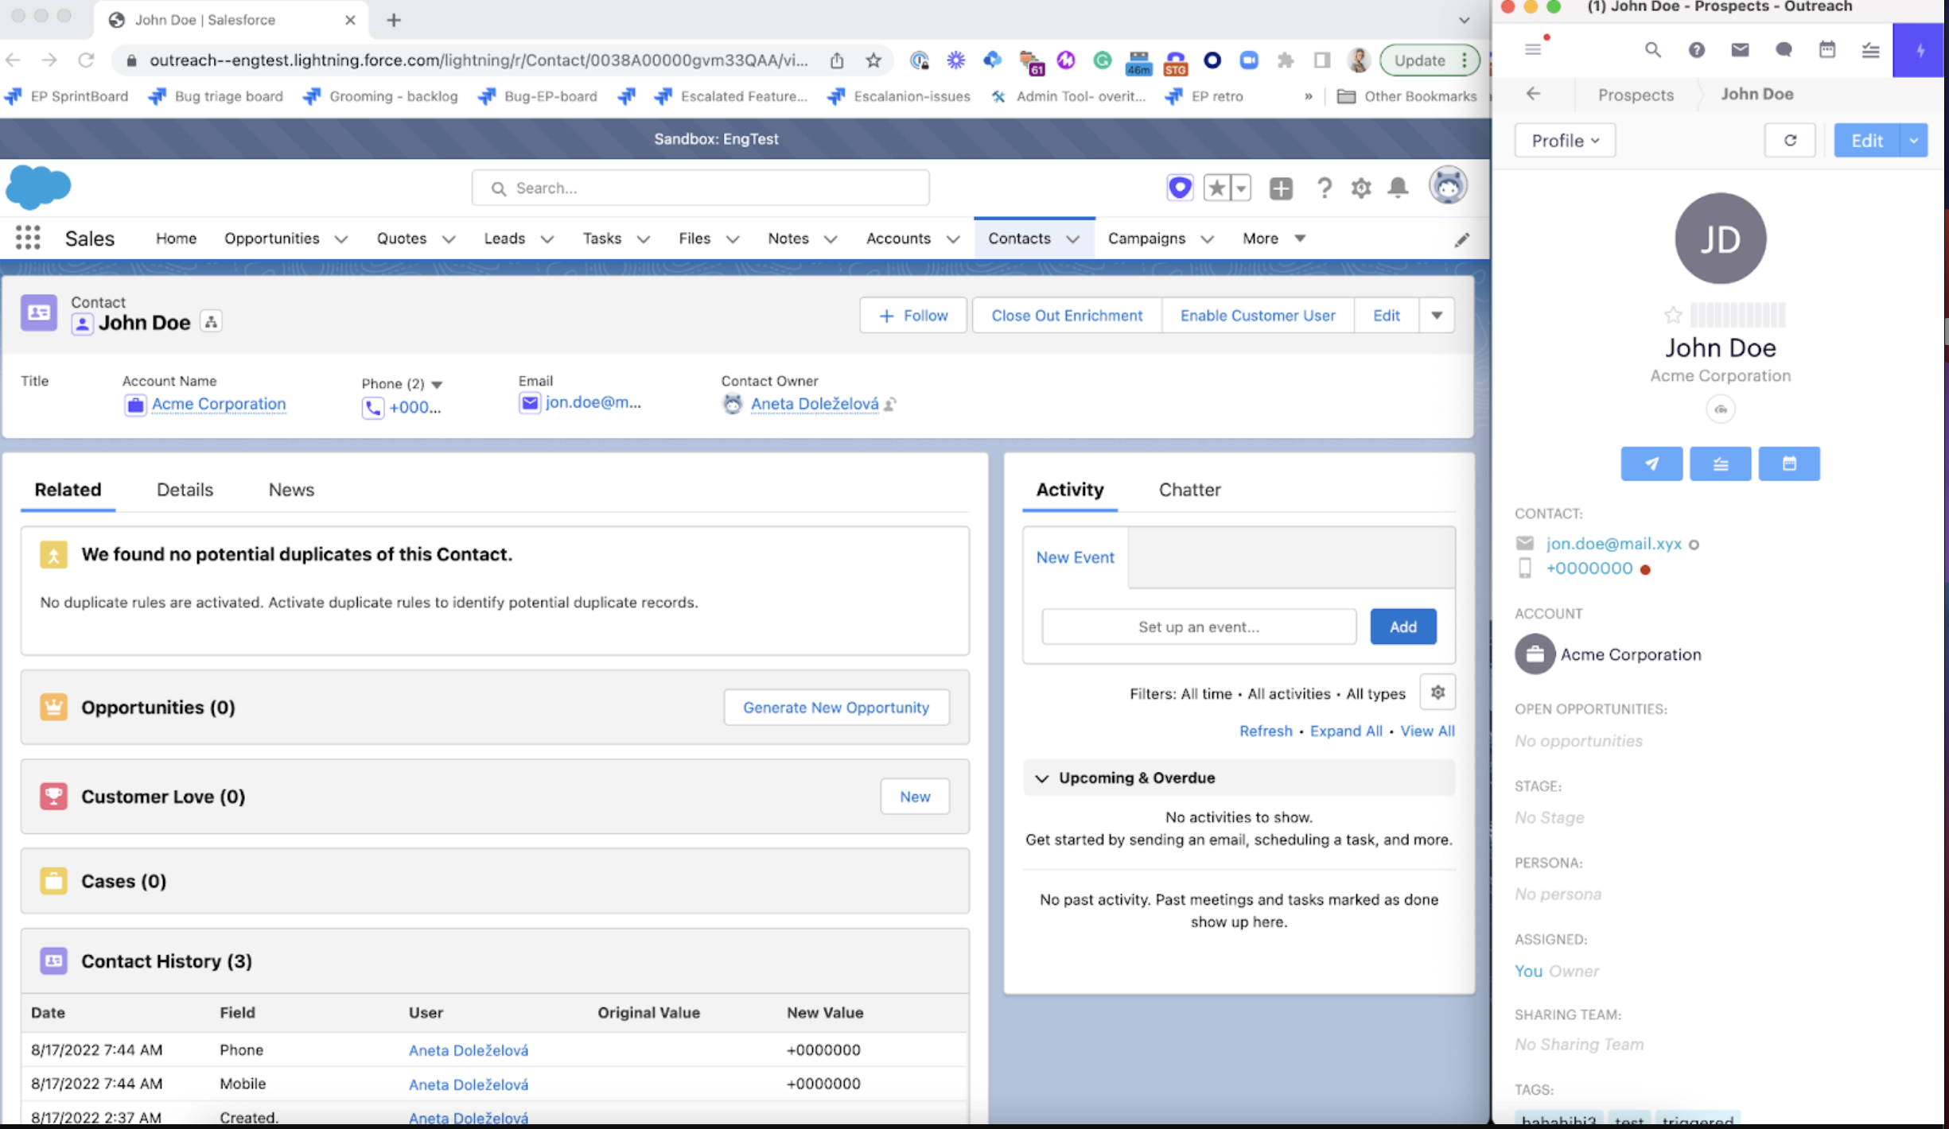The height and width of the screenshot is (1129, 1949).
Task: Switch to the Chatter tab
Action: pos(1188,490)
